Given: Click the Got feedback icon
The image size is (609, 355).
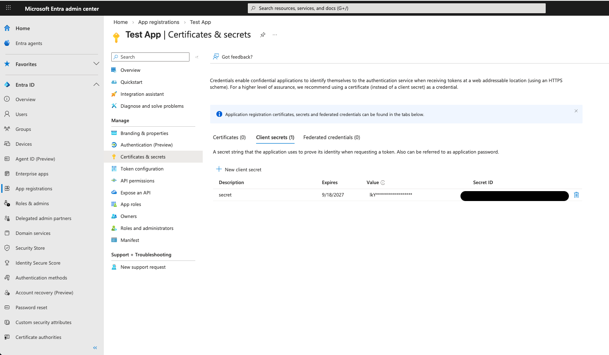Looking at the screenshot, I should pyautogui.click(x=216, y=57).
